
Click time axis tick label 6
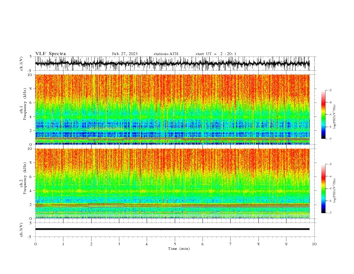(x=202, y=244)
